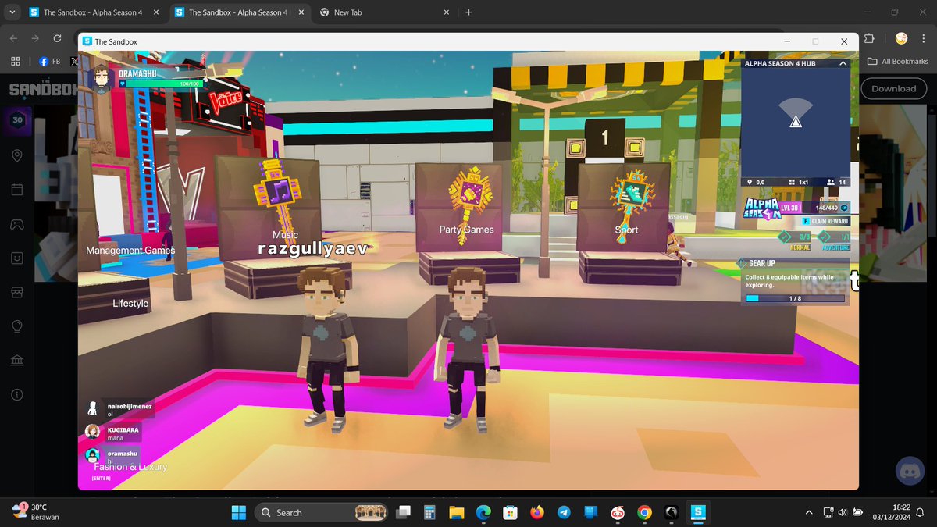This screenshot has width=937, height=527.
Task: Click the players count icon on minimap
Action: click(831, 182)
